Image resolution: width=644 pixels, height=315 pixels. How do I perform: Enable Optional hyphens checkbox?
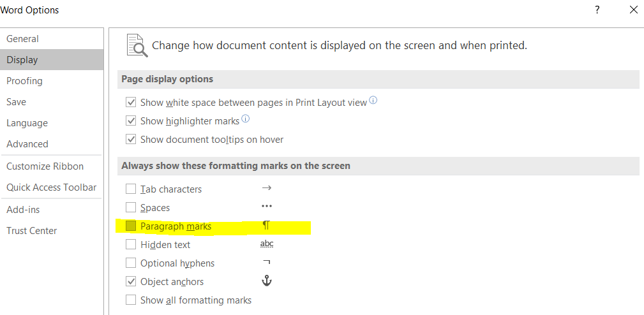point(131,263)
